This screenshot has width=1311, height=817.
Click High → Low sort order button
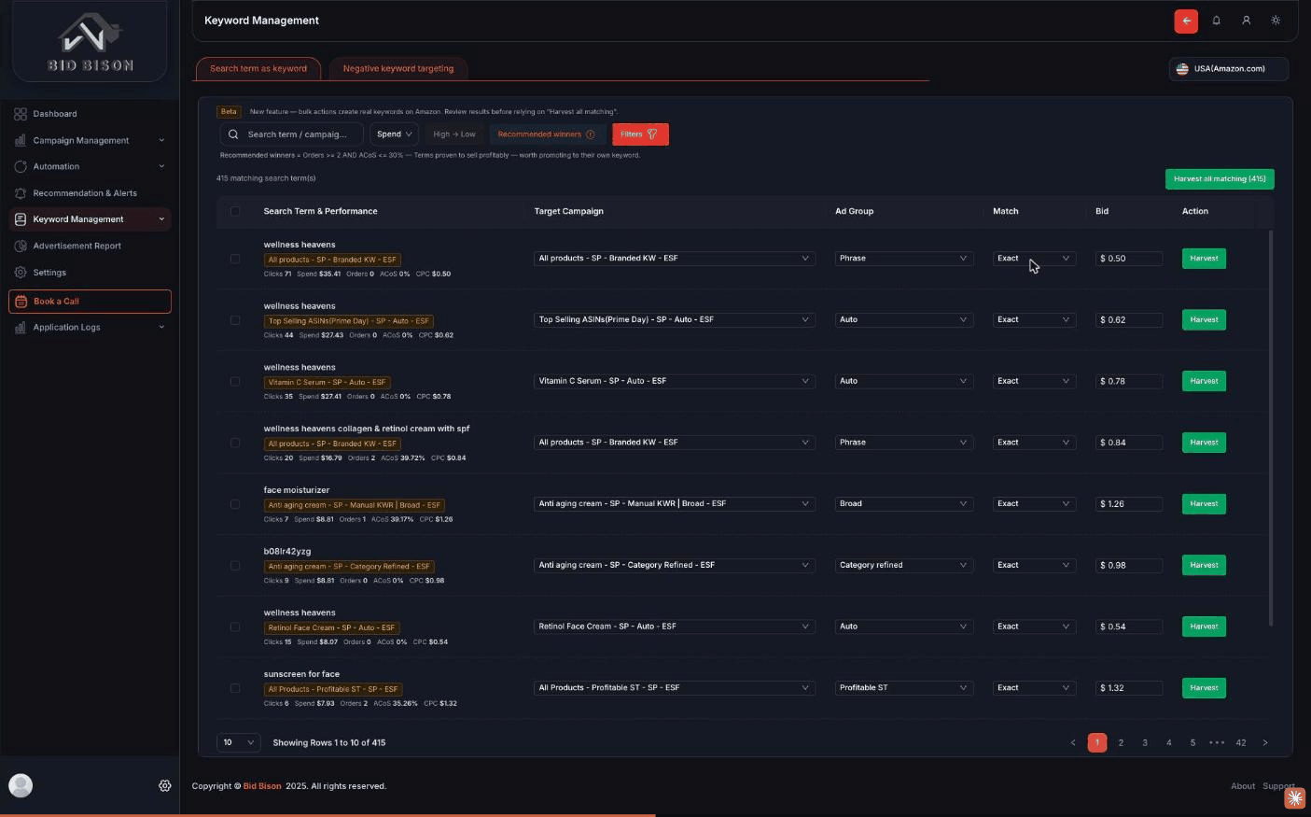click(454, 134)
